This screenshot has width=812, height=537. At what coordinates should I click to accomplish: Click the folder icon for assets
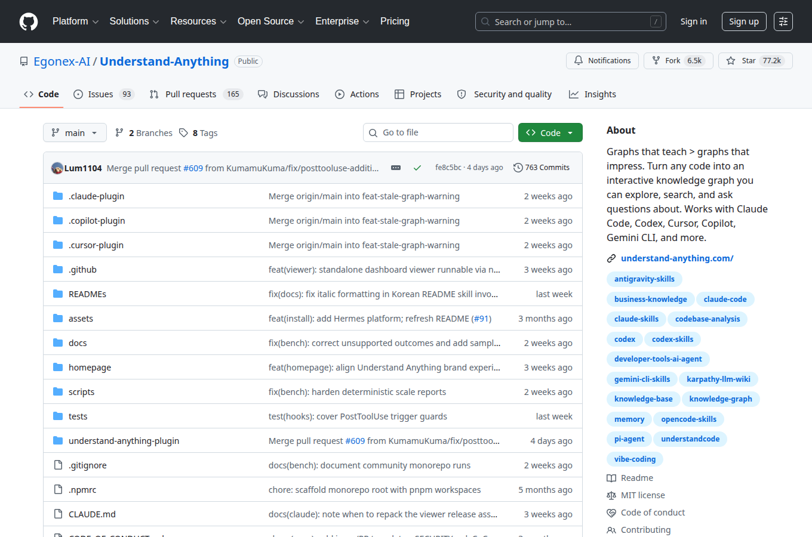tap(58, 318)
